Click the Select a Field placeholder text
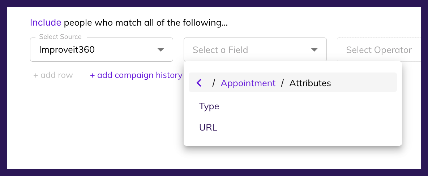This screenshot has height=176, width=428. click(x=220, y=50)
